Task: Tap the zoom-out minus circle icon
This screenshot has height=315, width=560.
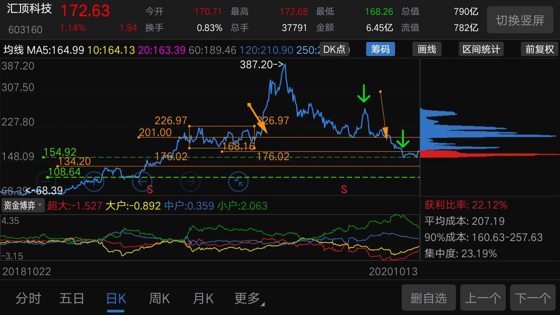Action: click(46, 181)
